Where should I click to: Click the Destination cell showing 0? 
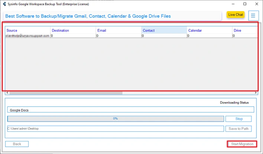pos(73,36)
